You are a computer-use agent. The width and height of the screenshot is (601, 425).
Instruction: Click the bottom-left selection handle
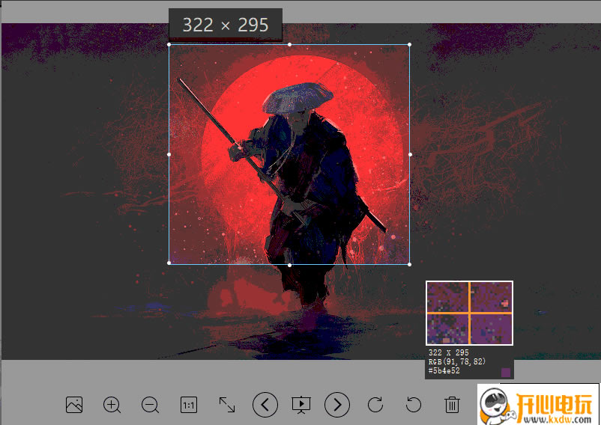pyautogui.click(x=169, y=263)
